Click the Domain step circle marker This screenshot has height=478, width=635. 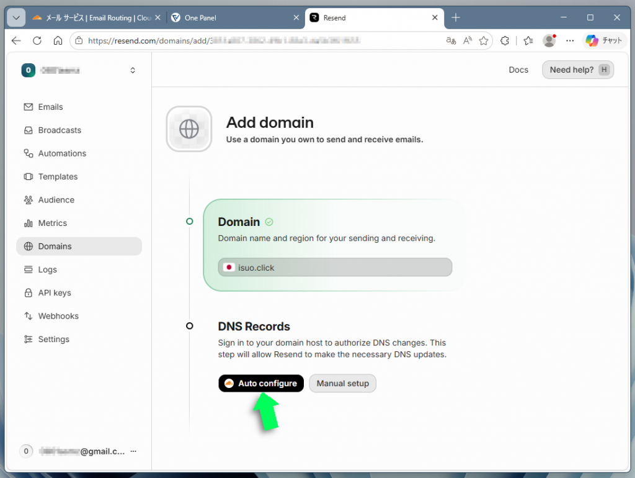[190, 222]
